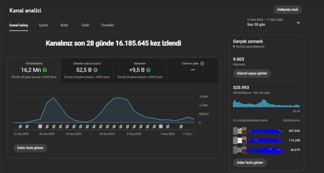This screenshot has width=324, height=173.
Task: Expand the Son 28 gün date range dropdown
Action: (x=273, y=22)
